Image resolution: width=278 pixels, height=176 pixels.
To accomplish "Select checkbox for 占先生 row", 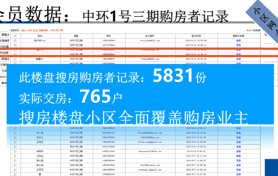I will pos(15,156).
